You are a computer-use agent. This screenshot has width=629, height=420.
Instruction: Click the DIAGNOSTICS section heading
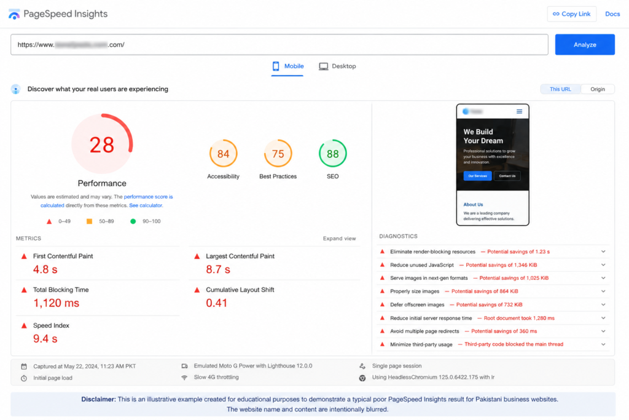398,237
